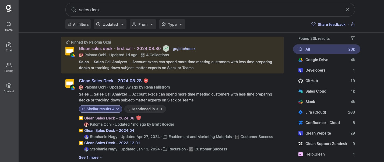The height and width of the screenshot is (162, 384).
Task: Open the Type filter dropdown
Action: (x=172, y=24)
